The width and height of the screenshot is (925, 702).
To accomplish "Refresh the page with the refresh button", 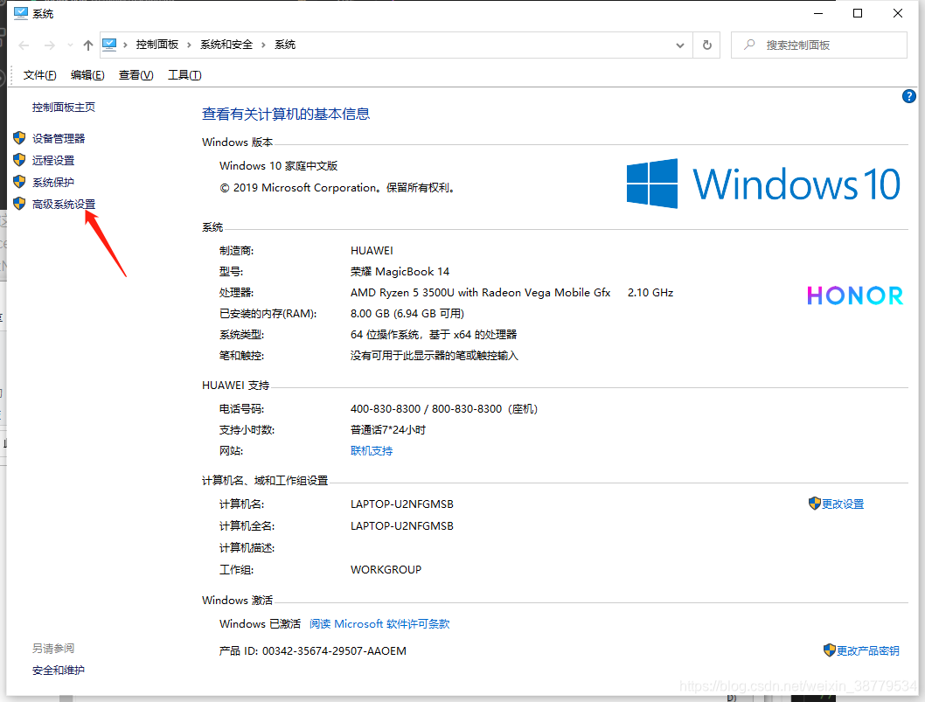I will pyautogui.click(x=706, y=45).
